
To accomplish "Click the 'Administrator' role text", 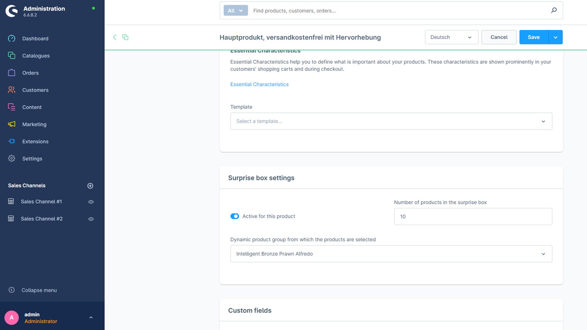I will tap(41, 321).
